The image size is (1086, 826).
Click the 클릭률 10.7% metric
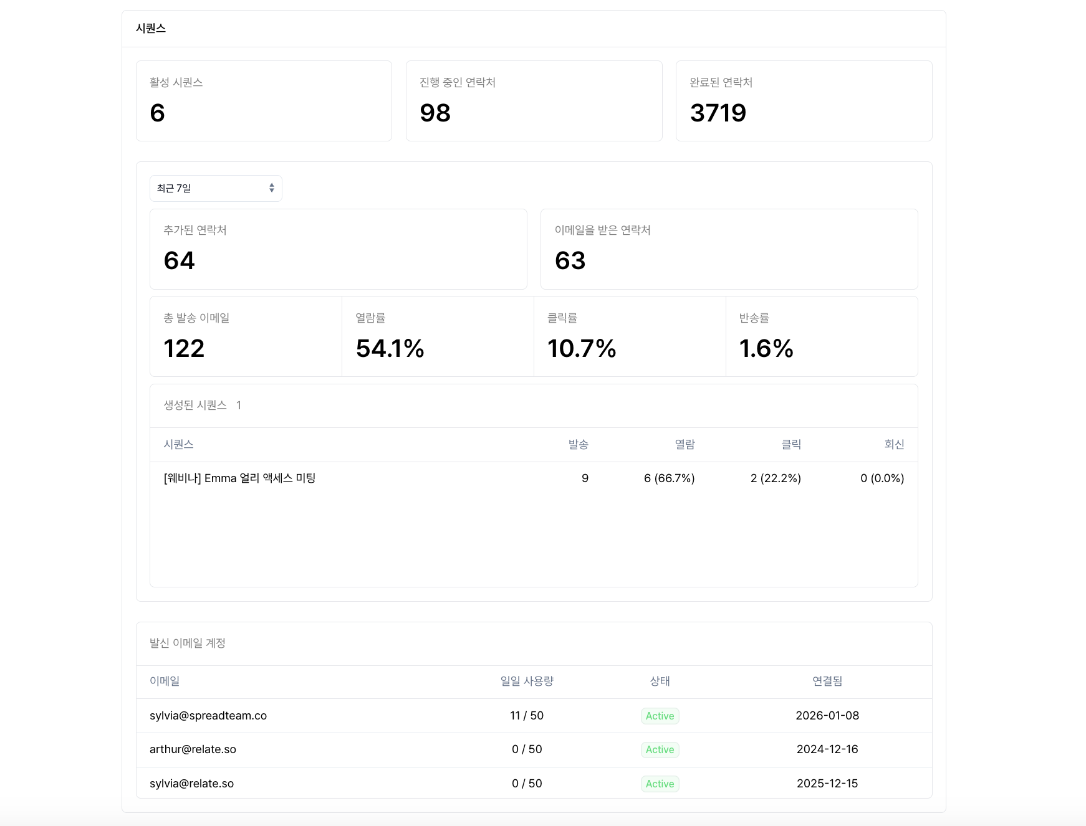(x=581, y=348)
